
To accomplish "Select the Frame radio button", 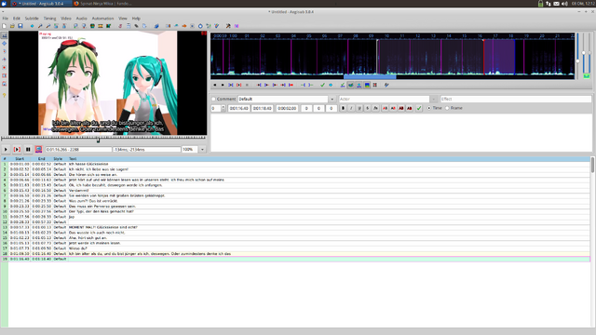I will 447,108.
